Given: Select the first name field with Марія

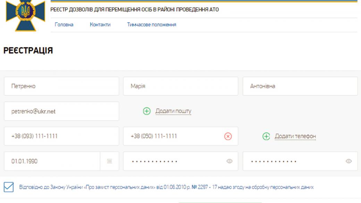Looking at the screenshot, I should coord(180,86).
